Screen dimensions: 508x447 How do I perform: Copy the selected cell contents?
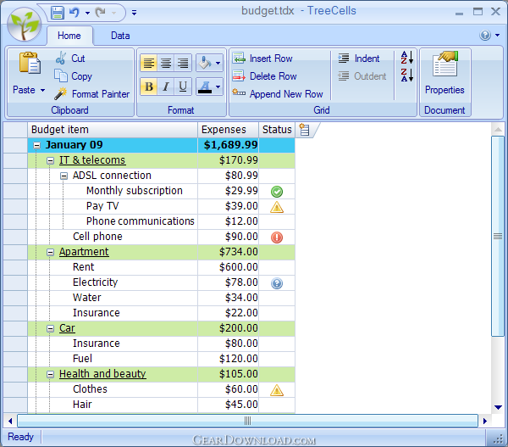(x=73, y=76)
